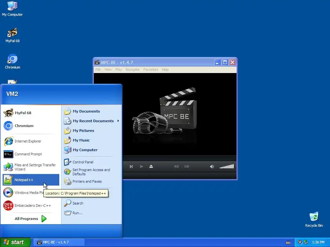
Task: Minimize the MPC-BE window
Action: point(218,62)
